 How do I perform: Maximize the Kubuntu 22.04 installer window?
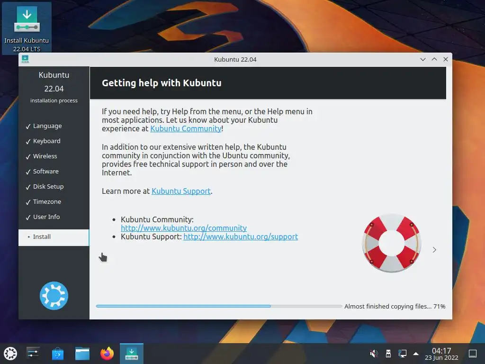coord(434,59)
